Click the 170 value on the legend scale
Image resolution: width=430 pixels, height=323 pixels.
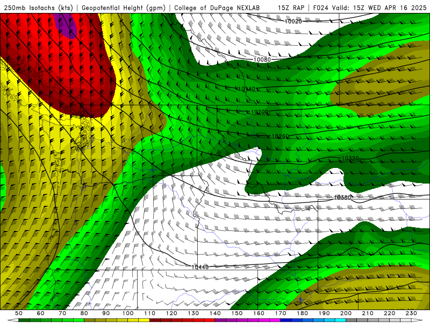281,313
